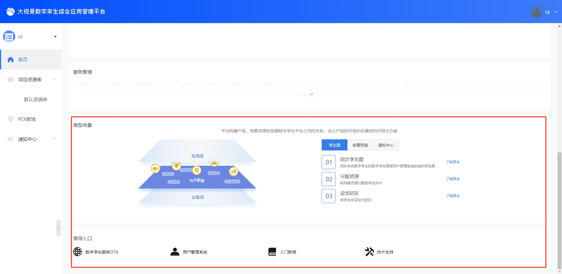Click step number 02 box

[329, 179]
